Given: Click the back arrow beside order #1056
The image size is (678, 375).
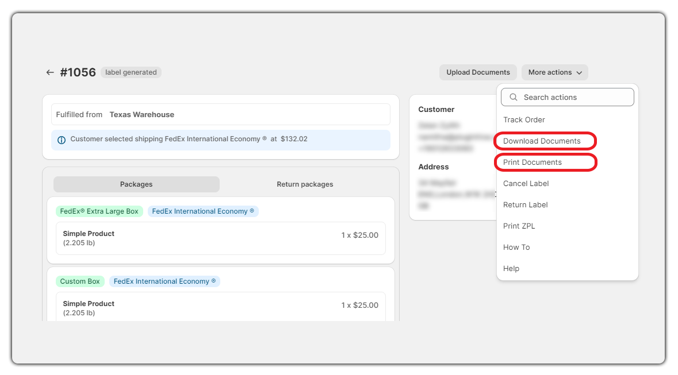Looking at the screenshot, I should coord(50,72).
